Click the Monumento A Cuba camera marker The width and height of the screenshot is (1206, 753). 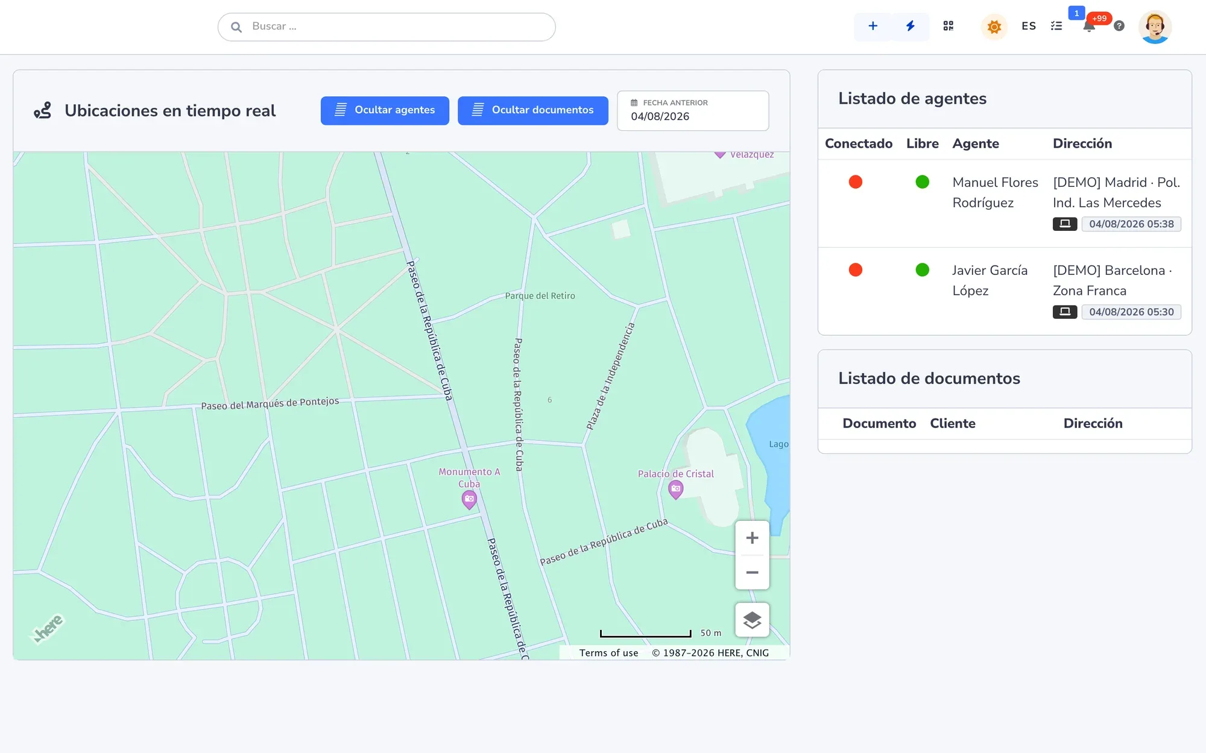(469, 499)
